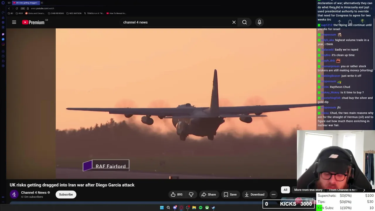Image resolution: width=375 pixels, height=211 pixels.
Task: Open sidebar settings gear icon
Action: click(3, 66)
